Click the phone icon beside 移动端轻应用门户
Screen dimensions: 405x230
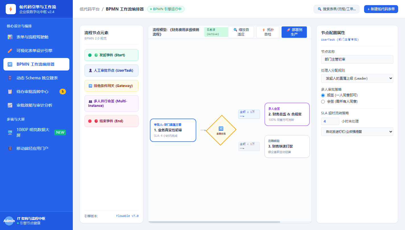(10, 148)
